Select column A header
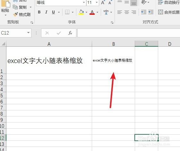This screenshot has height=151, width=180. [49, 44]
